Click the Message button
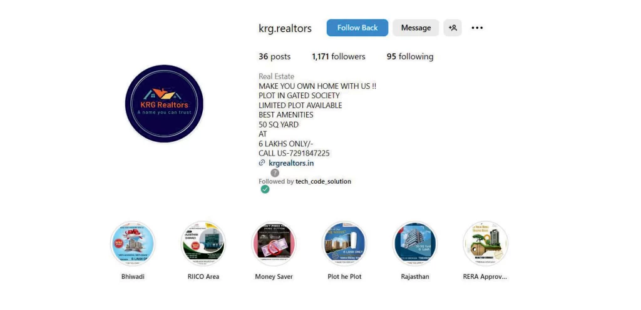The image size is (641, 310). pos(416,27)
